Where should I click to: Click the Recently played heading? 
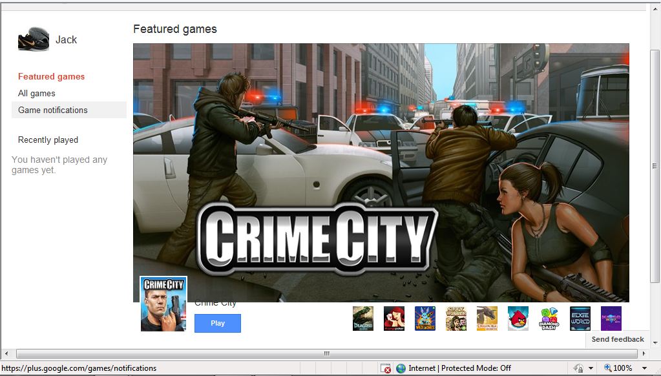48,140
